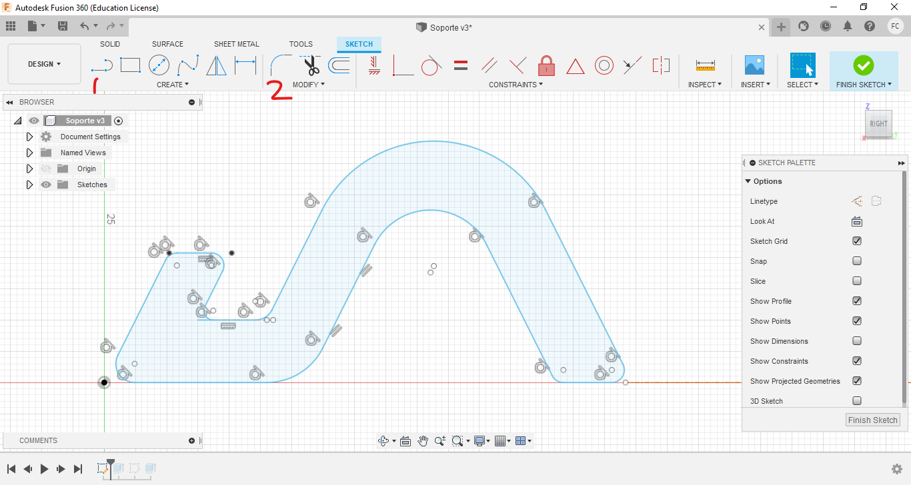Select the Rectangle sketch tool
The height and width of the screenshot is (485, 911).
coord(130,65)
